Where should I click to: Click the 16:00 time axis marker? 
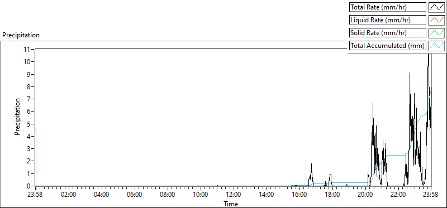coord(299,195)
